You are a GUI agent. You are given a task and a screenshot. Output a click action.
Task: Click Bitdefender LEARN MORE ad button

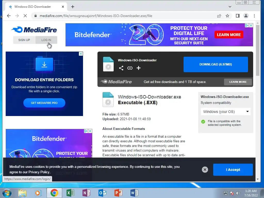[229, 35]
